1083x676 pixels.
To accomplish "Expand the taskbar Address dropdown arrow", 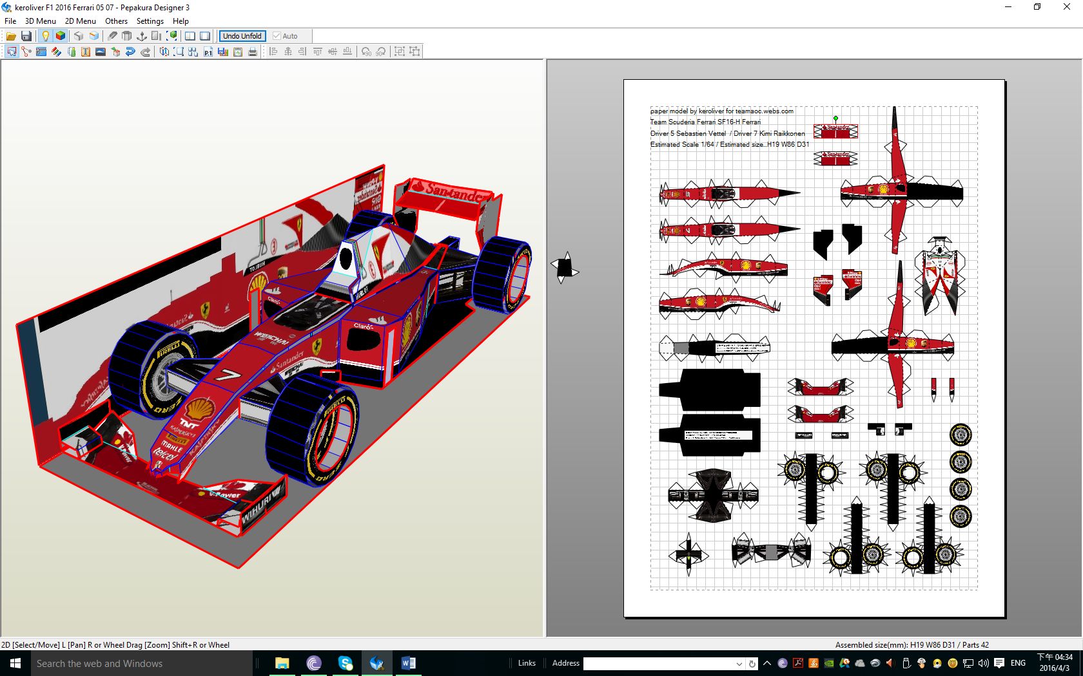I will click(x=739, y=664).
